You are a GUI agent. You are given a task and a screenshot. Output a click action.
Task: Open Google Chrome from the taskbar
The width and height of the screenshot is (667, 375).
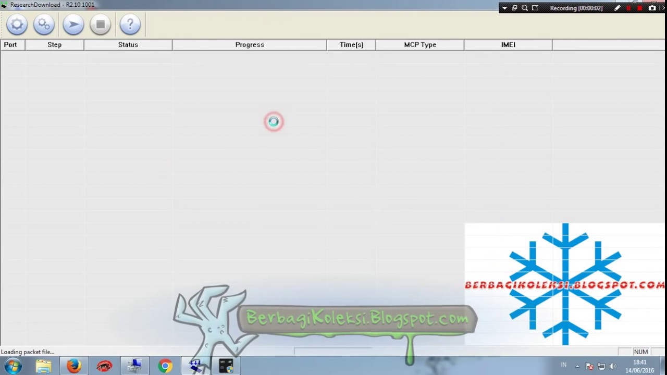[165, 366]
